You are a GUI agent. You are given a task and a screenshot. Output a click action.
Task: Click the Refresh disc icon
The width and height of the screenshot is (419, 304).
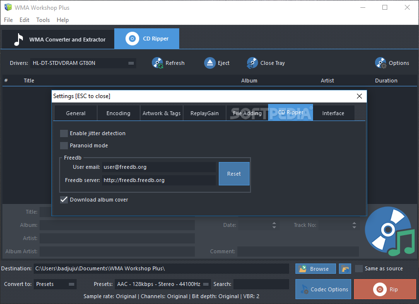[157, 63]
